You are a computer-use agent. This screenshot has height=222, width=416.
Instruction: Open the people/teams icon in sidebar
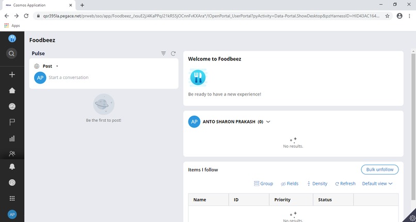12,153
